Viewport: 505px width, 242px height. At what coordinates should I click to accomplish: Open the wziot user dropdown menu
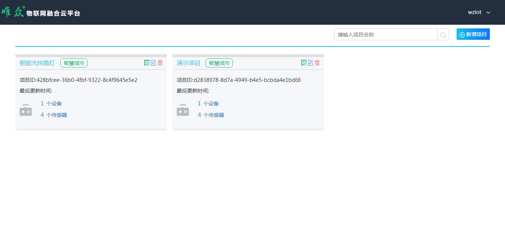point(479,12)
